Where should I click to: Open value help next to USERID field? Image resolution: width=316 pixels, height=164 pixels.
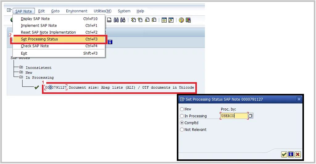[x=251, y=116]
